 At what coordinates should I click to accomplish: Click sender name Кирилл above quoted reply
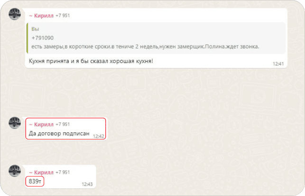[x=41, y=16]
